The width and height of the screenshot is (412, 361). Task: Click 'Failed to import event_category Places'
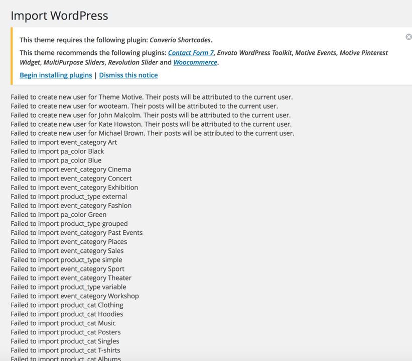(69, 242)
